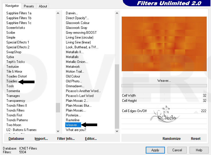Image resolution: width=211 pixels, height=155 pixels.
Task: Click the Apply button
Action: point(155,150)
